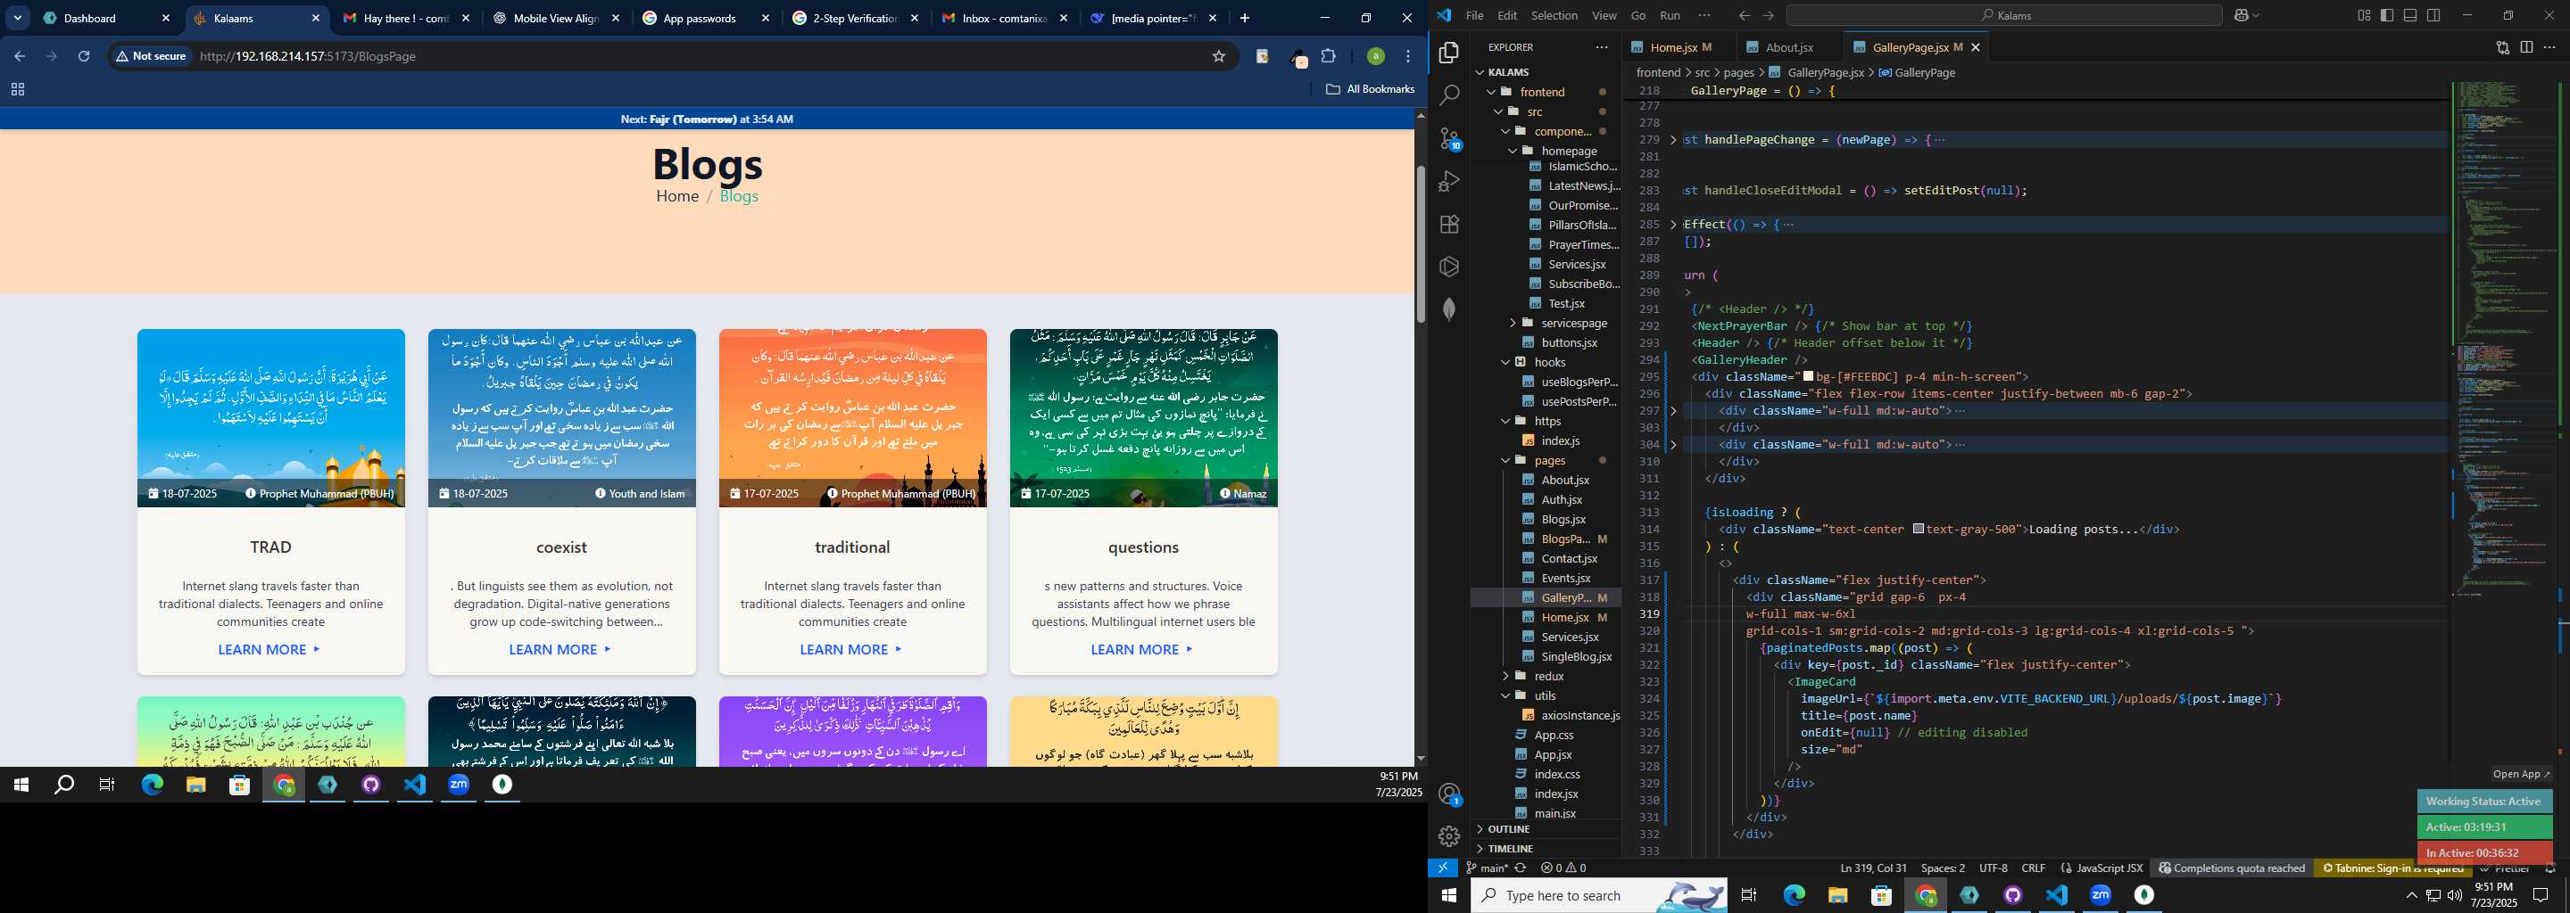Expand the OUTLINE section
2570x913 pixels.
1546,829
